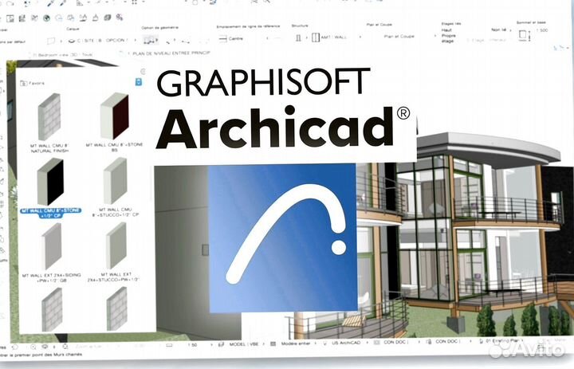The width and height of the screenshot is (574, 369).
Task: Select MT WALL CMU 8" NATURAL FINISH favorite thumbnail
Action: (49, 117)
